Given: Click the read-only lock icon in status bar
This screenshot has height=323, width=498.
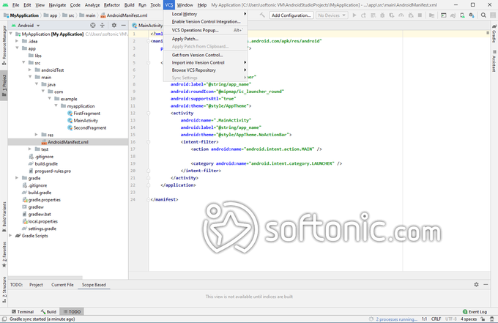Looking at the screenshot, I should [x=483, y=319].
